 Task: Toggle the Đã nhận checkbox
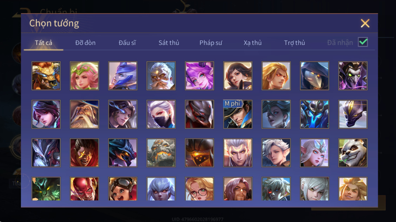363,42
